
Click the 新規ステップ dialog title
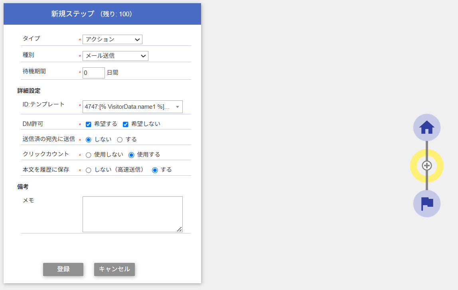point(92,14)
